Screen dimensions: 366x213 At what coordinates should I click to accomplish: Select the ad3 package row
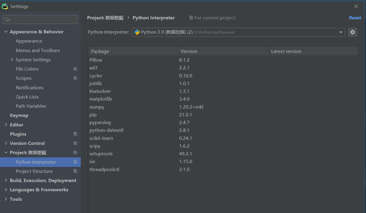coord(223,68)
